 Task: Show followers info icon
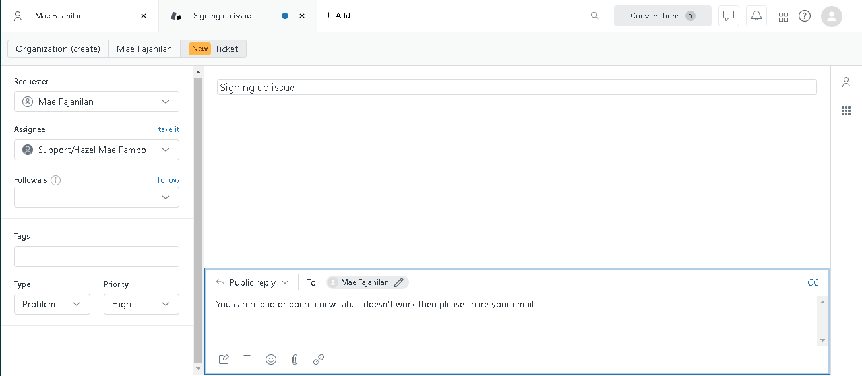coord(55,180)
